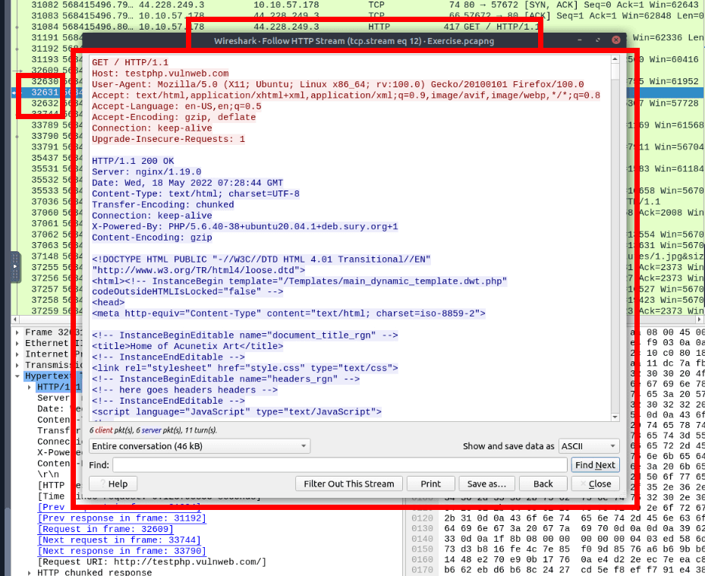
Task: Follow the Prev response in frame 31192 link
Action: click(121, 518)
